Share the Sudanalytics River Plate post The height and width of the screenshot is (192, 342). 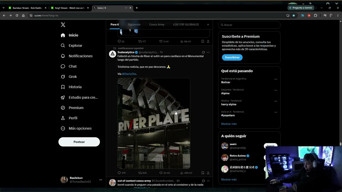208,173
